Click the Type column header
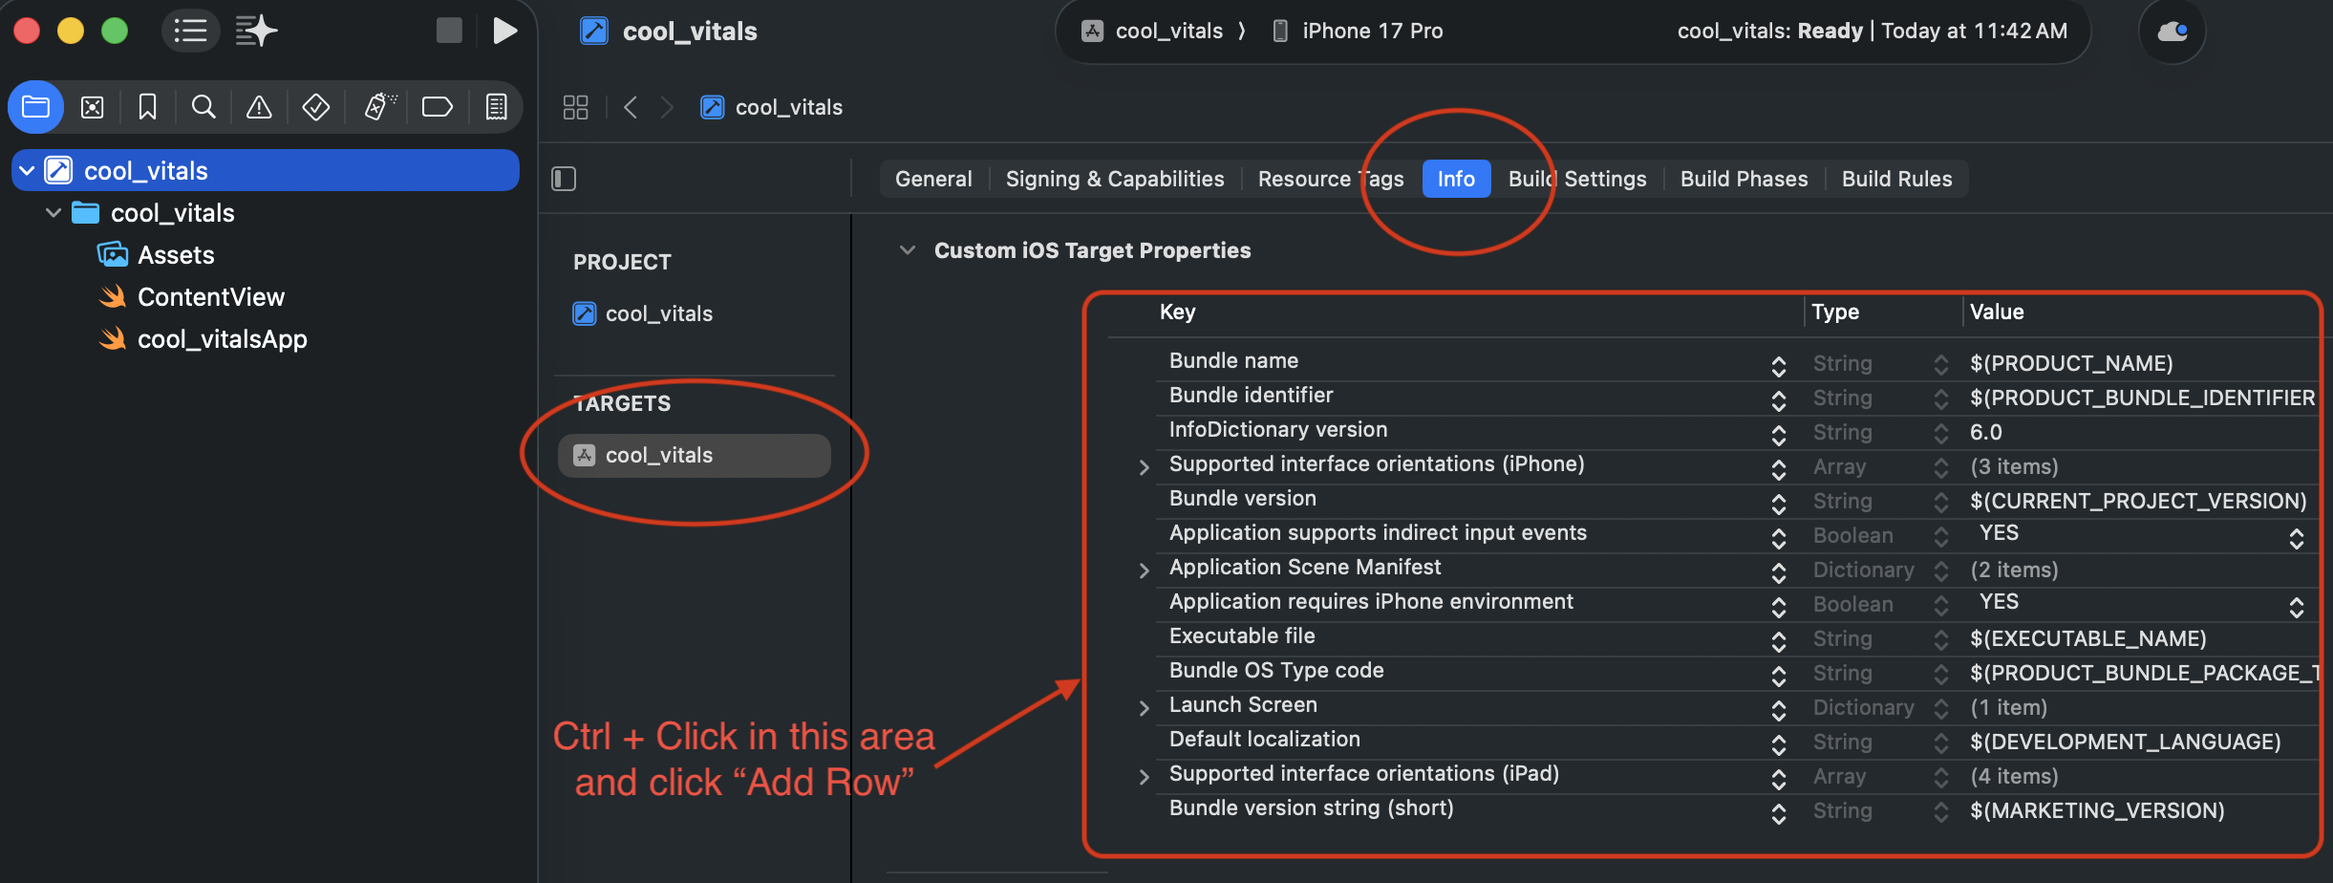The image size is (2333, 883). (1835, 312)
